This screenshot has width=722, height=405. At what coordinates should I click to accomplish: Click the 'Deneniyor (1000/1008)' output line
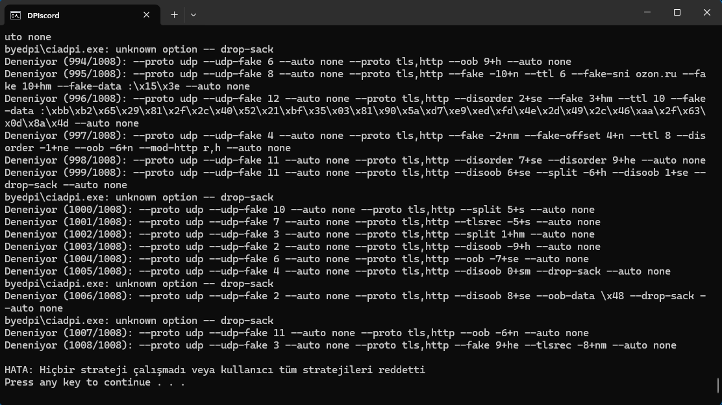pos(299,210)
